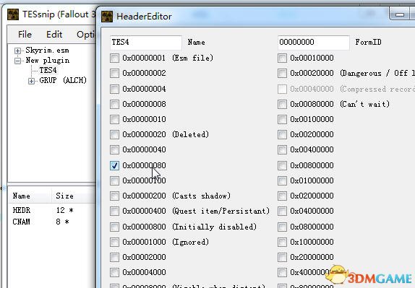Click the Size column header in subrecord list
The height and width of the screenshot is (288, 415).
tap(73, 196)
